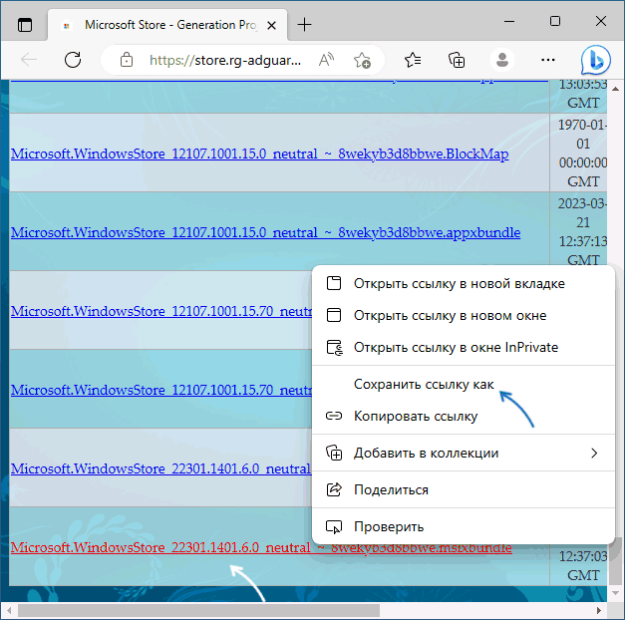Viewport: 625px width, 620px height.
Task: Close the Microsoft Store browser tab
Action: pyautogui.click(x=271, y=26)
